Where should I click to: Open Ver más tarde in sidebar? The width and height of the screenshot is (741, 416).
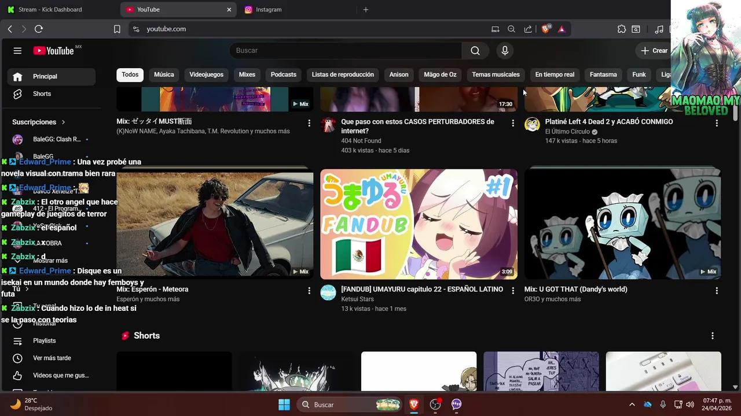52,358
